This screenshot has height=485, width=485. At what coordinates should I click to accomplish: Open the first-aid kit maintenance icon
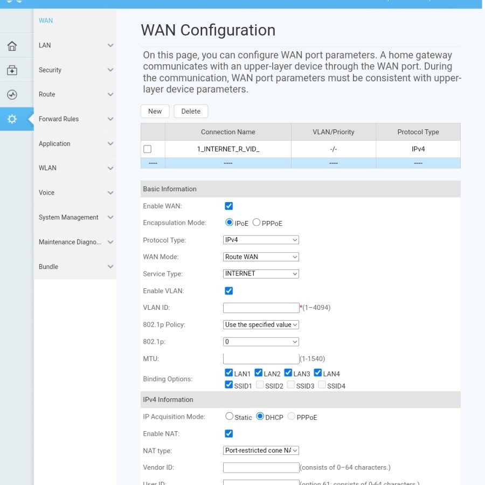(12, 70)
